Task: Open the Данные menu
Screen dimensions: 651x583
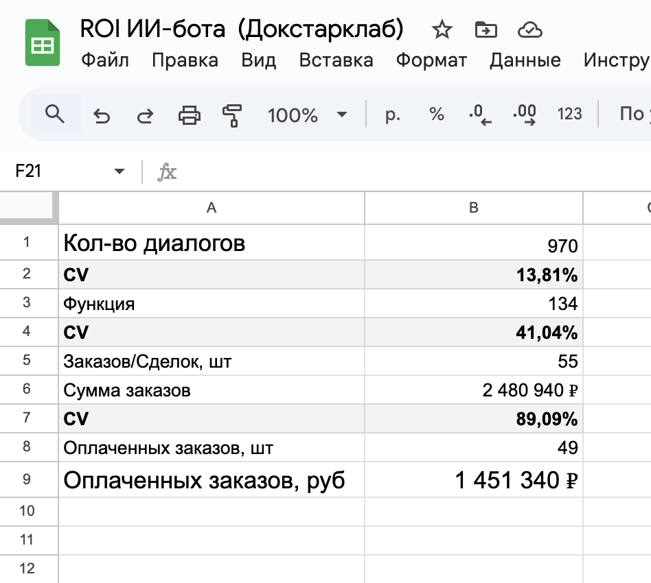Action: [524, 60]
